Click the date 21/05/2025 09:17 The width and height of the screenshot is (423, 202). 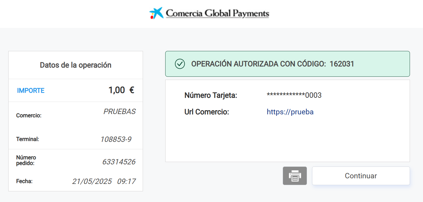pyautogui.click(x=104, y=181)
